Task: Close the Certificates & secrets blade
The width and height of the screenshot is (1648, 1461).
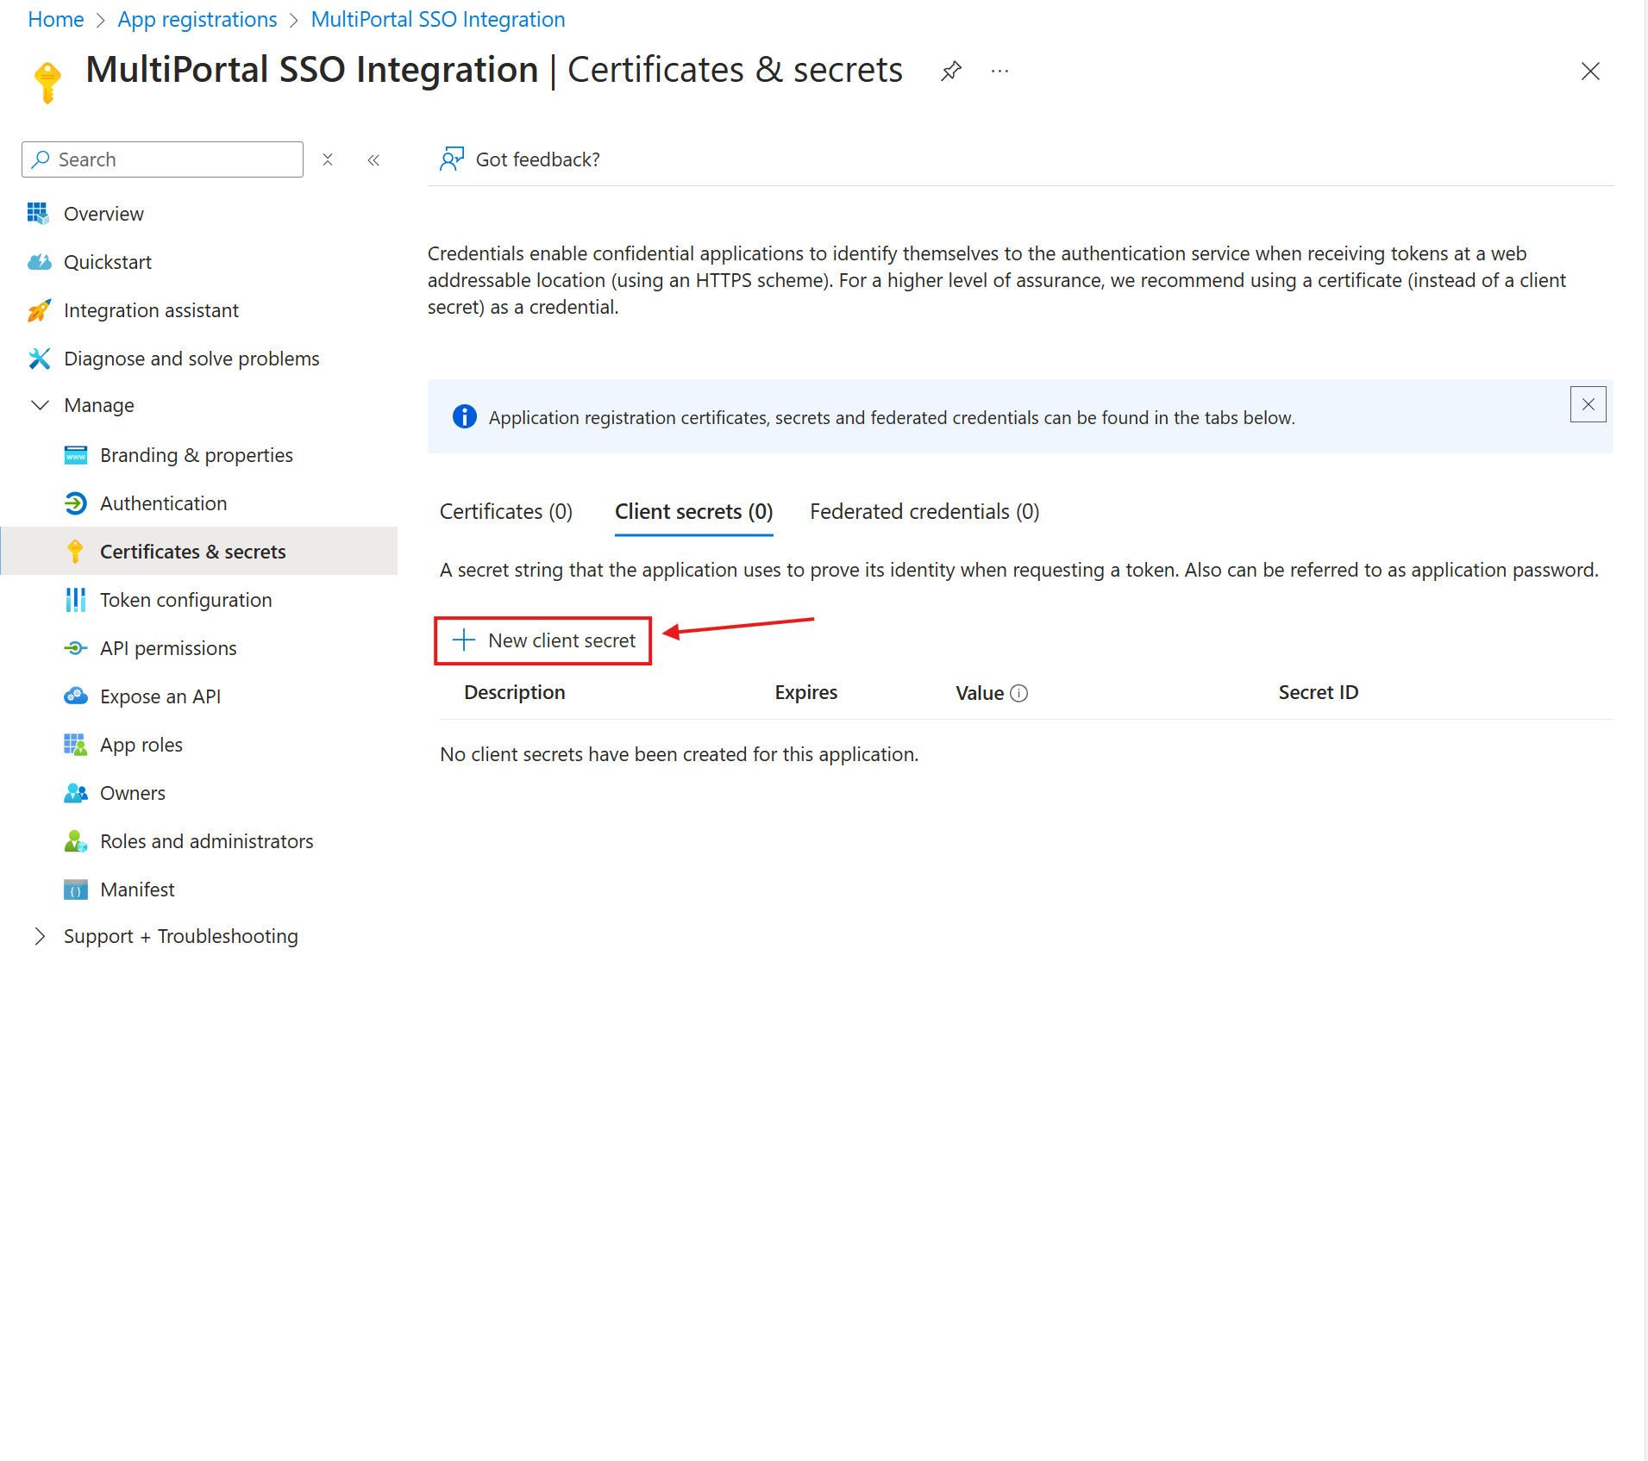Action: click(x=1590, y=71)
